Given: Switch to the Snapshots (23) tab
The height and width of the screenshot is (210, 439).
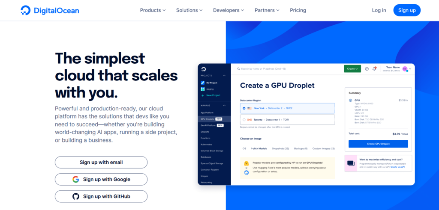Looking at the screenshot, I should click(280, 148).
